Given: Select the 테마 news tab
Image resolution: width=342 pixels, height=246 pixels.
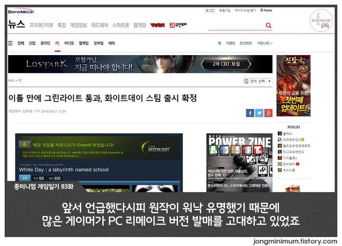Looking at the screenshot, I should point(112,43).
